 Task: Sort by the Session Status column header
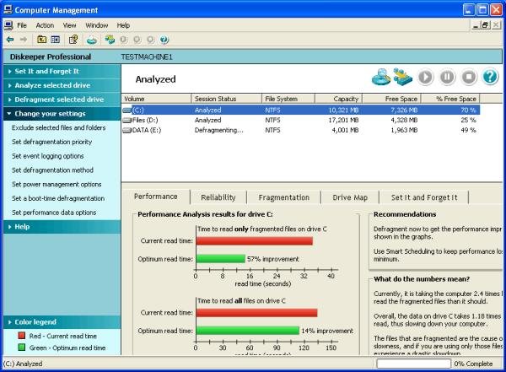click(x=227, y=99)
